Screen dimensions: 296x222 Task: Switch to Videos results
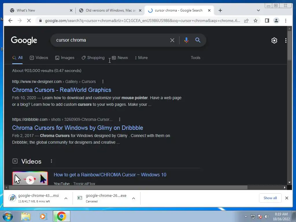[x=39, y=58]
